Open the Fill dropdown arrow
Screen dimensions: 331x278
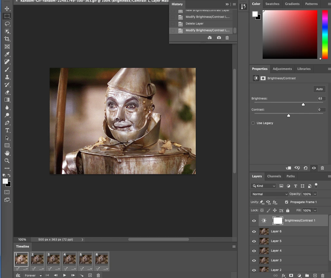pyautogui.click(x=315, y=210)
